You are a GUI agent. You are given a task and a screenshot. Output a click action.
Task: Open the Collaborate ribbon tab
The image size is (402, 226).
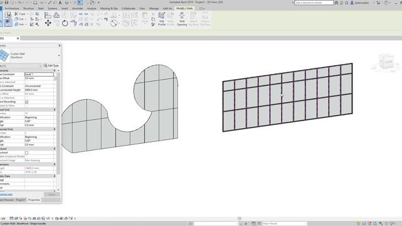(x=128, y=8)
